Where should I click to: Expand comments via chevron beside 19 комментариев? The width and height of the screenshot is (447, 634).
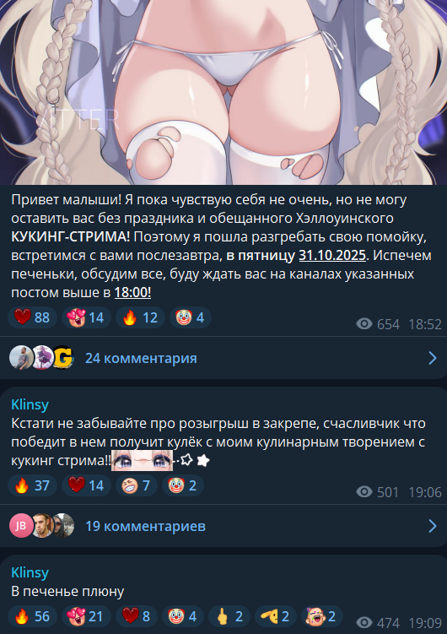pyautogui.click(x=433, y=526)
